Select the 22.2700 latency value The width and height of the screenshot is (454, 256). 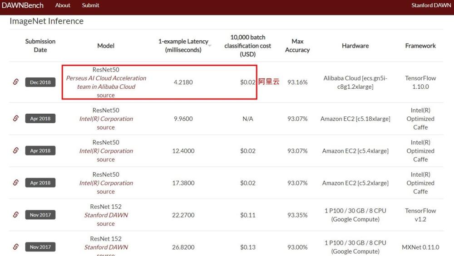(x=183, y=215)
